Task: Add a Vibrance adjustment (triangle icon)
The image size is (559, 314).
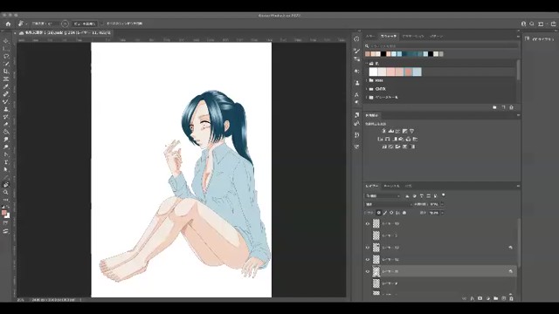Action: coord(411,131)
